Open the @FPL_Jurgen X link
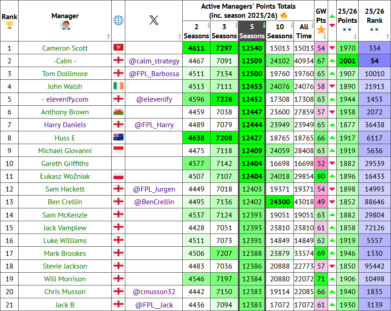The width and height of the screenshot is (391, 311). coord(154,189)
